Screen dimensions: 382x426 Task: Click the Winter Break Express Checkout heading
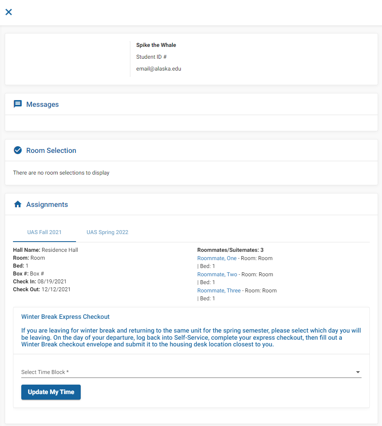coord(65,316)
